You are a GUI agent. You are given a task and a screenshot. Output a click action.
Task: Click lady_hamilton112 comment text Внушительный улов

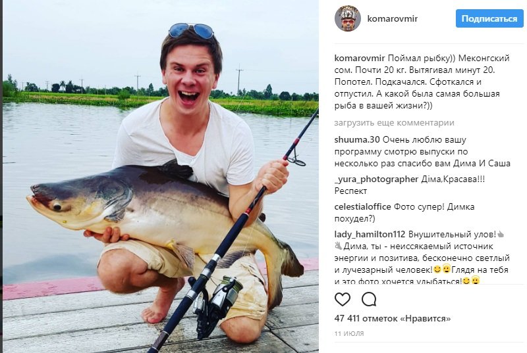click(x=452, y=234)
